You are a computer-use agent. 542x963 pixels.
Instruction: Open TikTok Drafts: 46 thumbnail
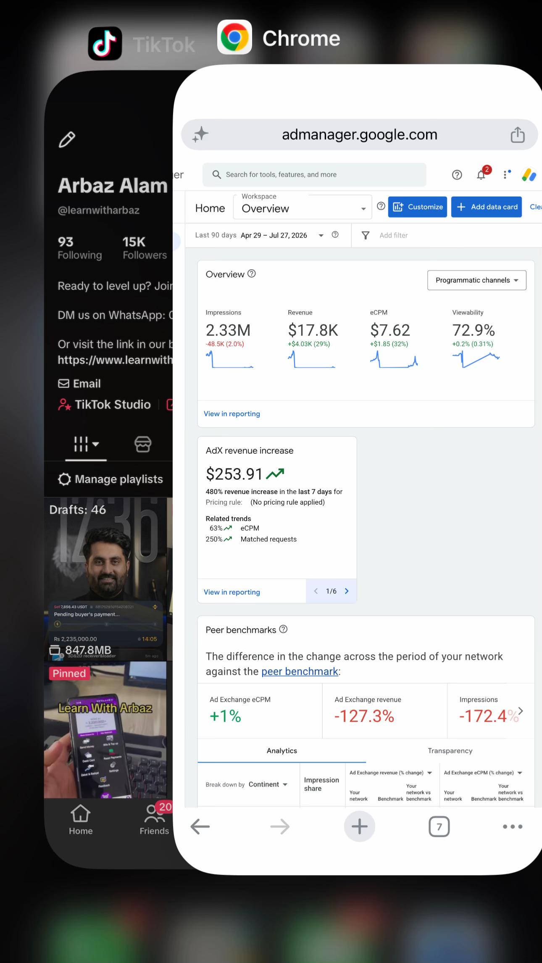(105, 579)
